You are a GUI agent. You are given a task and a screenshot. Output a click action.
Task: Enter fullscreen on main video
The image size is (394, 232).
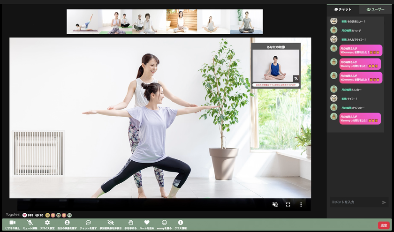point(288,204)
